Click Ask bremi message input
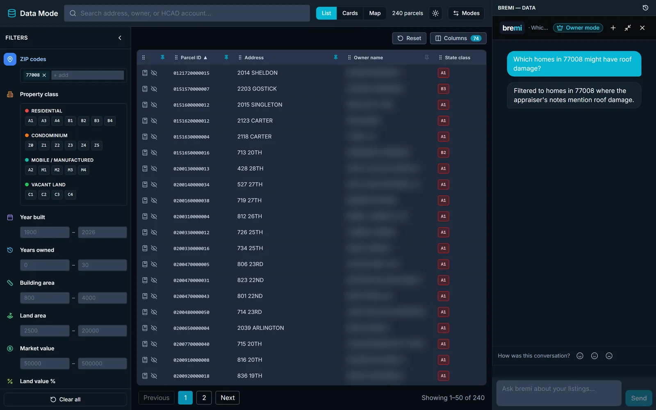656x410 pixels. pos(559,393)
